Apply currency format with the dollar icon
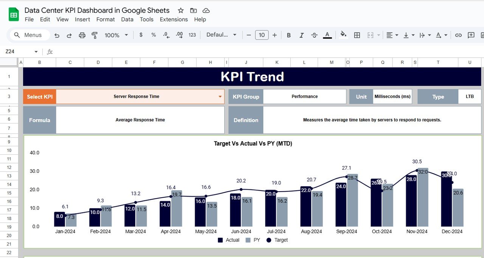 click(140, 35)
